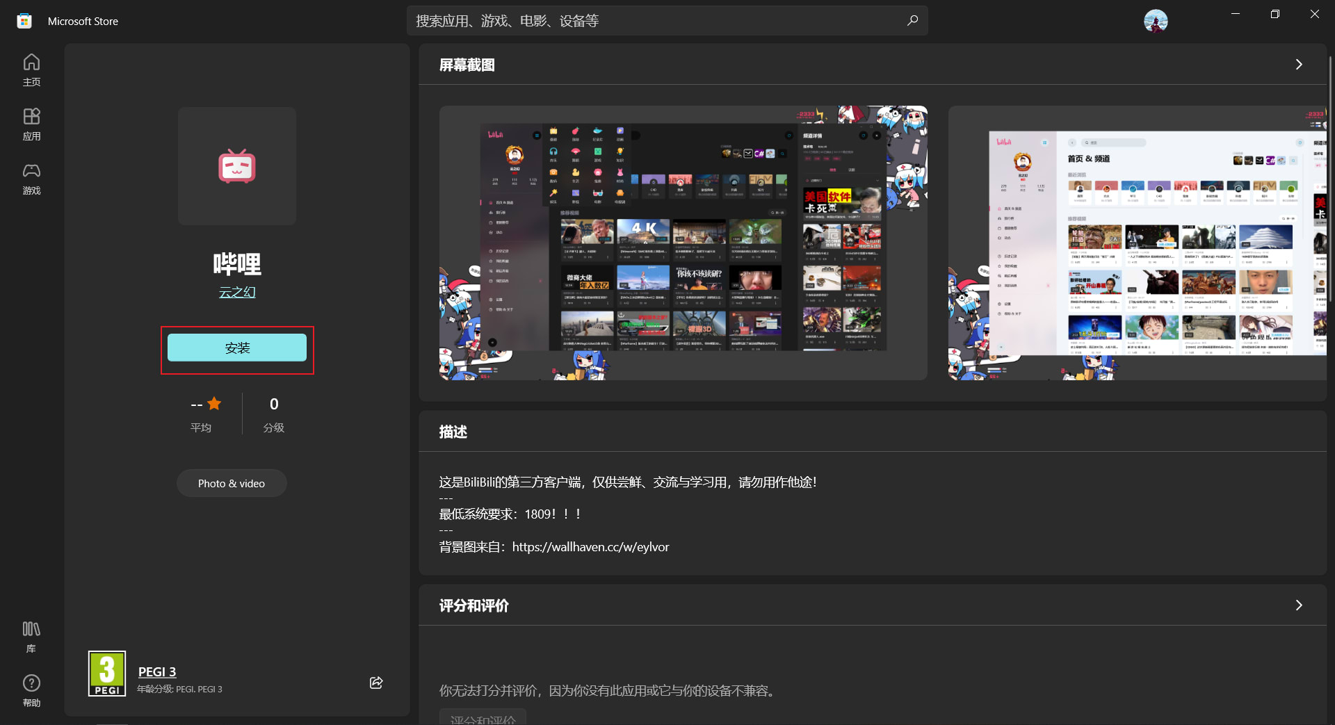The height and width of the screenshot is (725, 1335).
Task: Click the 屏幕截图 heading
Action: [x=467, y=65]
